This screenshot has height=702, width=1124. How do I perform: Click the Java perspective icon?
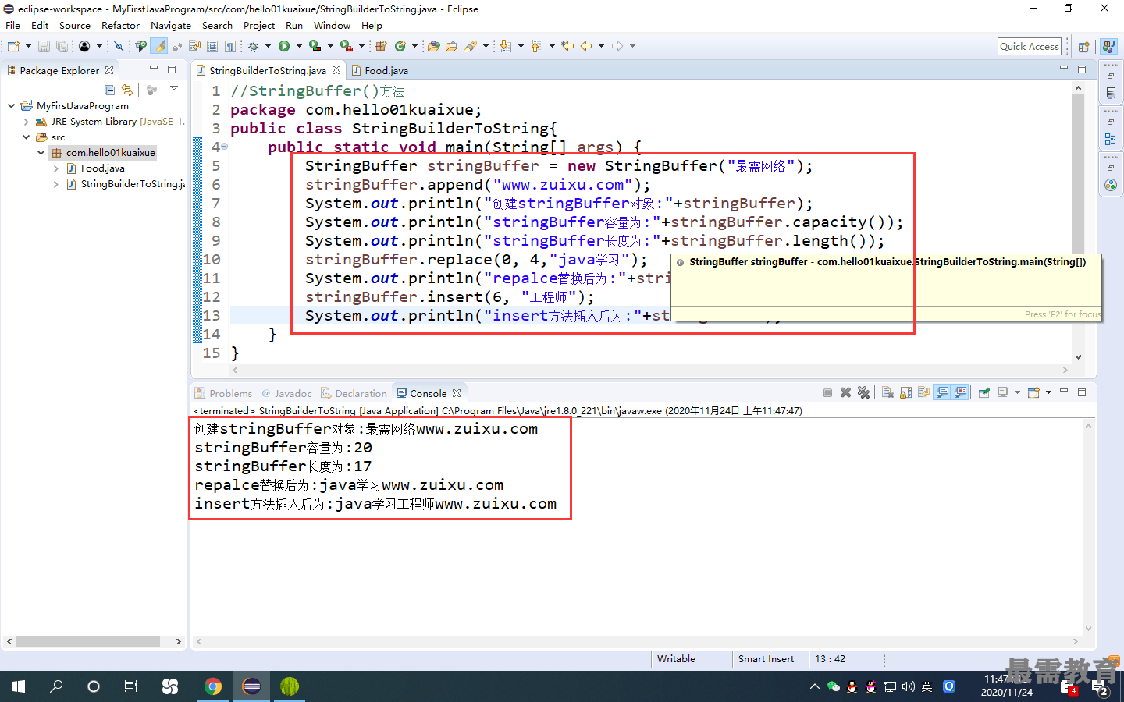click(x=1108, y=46)
